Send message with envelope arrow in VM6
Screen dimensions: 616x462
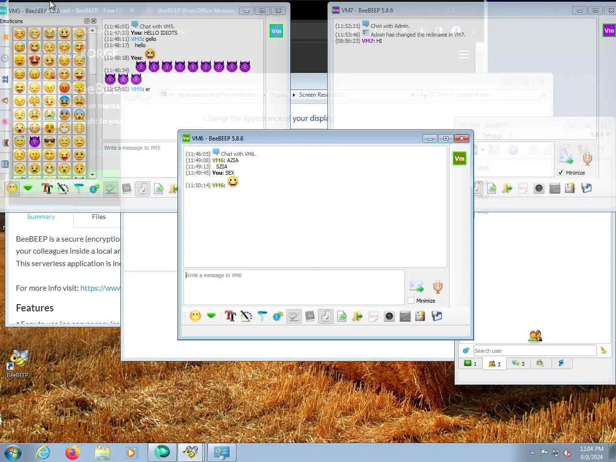point(416,287)
